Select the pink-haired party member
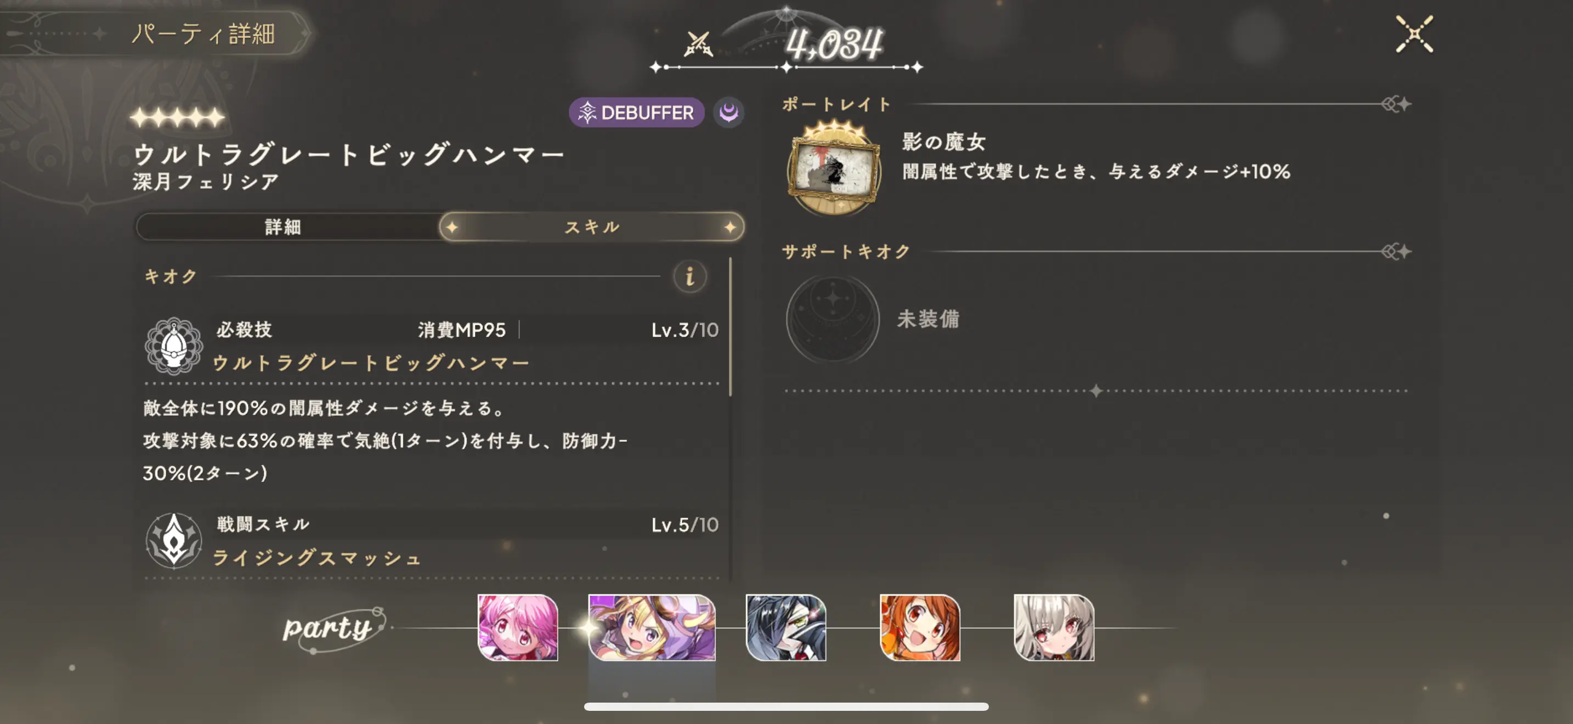This screenshot has height=724, width=1573. click(517, 627)
